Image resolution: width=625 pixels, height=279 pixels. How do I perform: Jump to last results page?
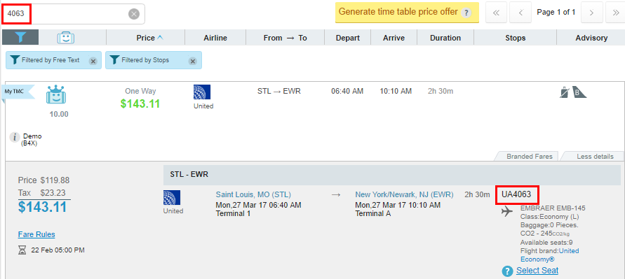(x=615, y=13)
